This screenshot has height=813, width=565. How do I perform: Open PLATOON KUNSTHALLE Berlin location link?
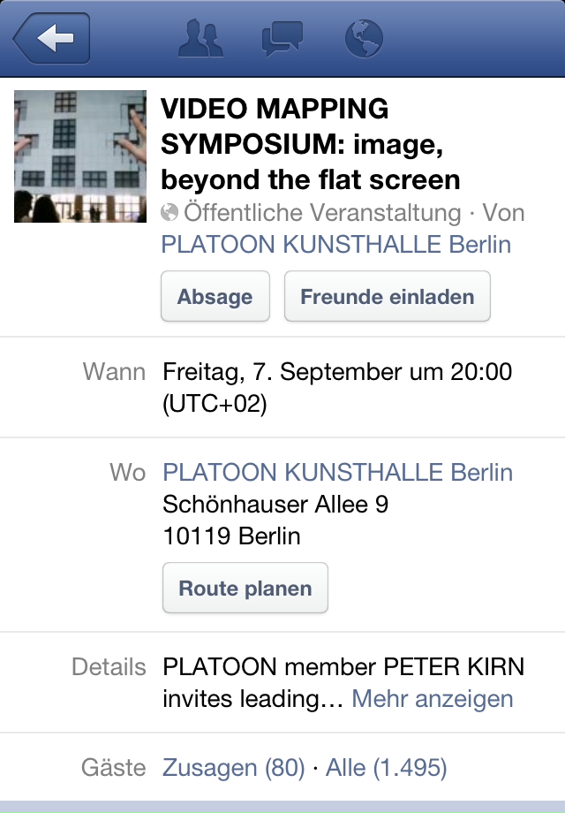point(337,473)
